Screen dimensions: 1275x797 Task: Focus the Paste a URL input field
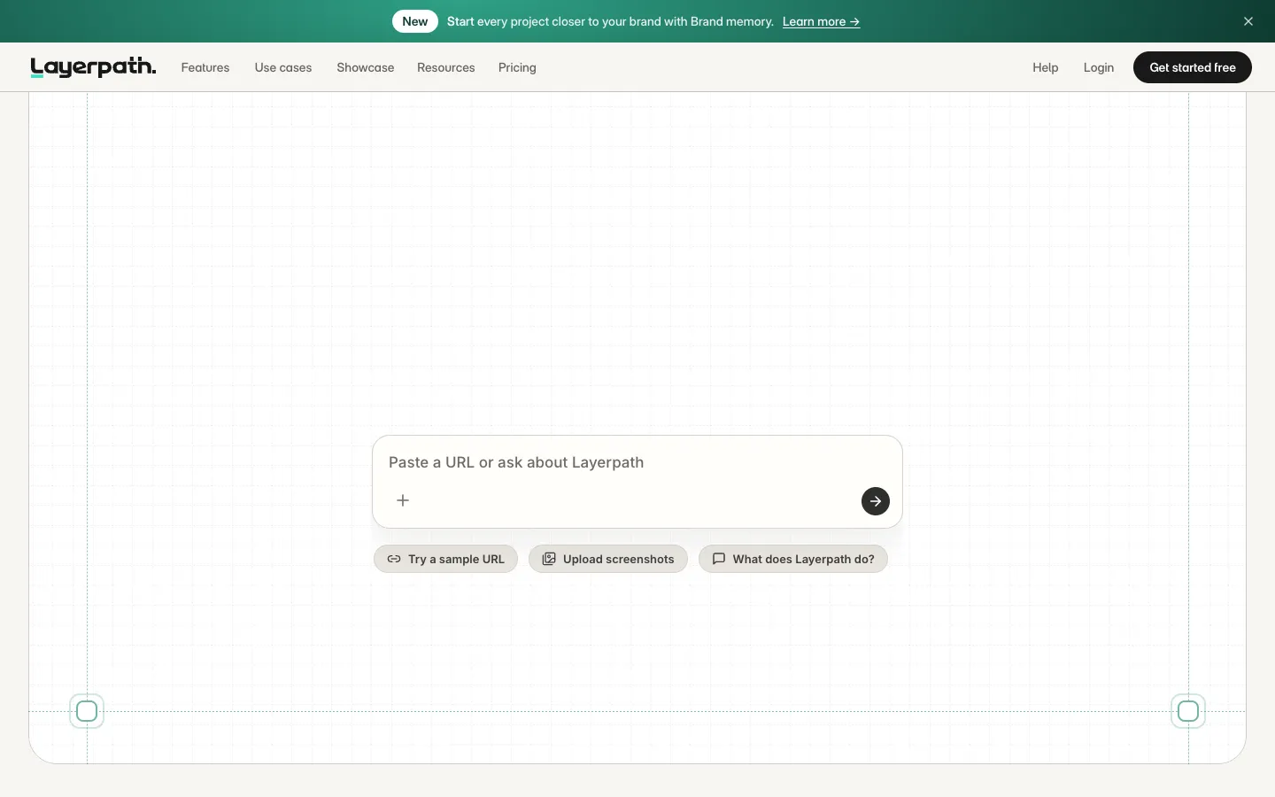click(x=637, y=462)
